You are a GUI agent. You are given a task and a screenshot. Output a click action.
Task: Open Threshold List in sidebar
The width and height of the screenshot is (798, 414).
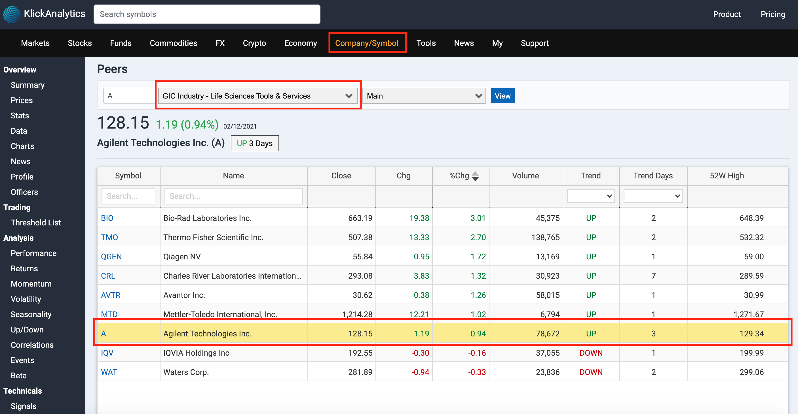36,223
